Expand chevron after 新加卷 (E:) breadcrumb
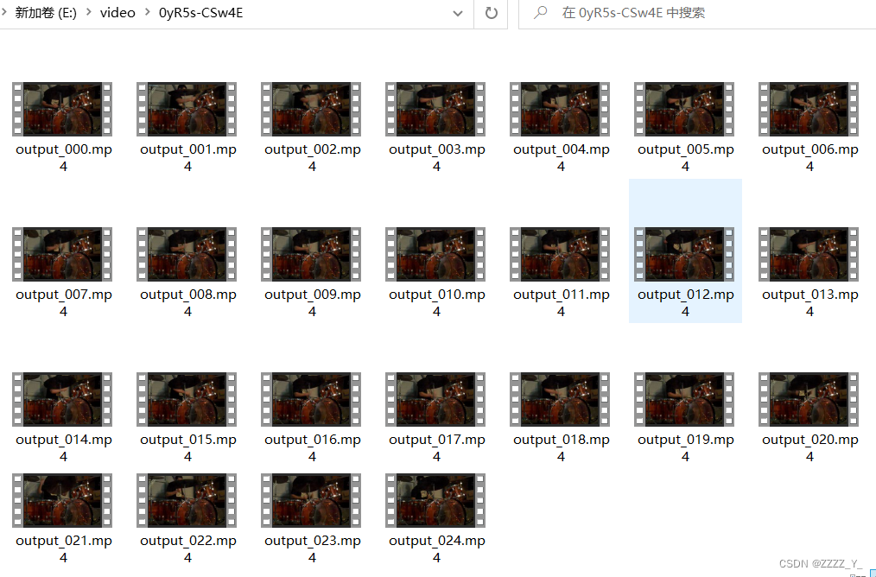The width and height of the screenshot is (876, 577). [88, 12]
